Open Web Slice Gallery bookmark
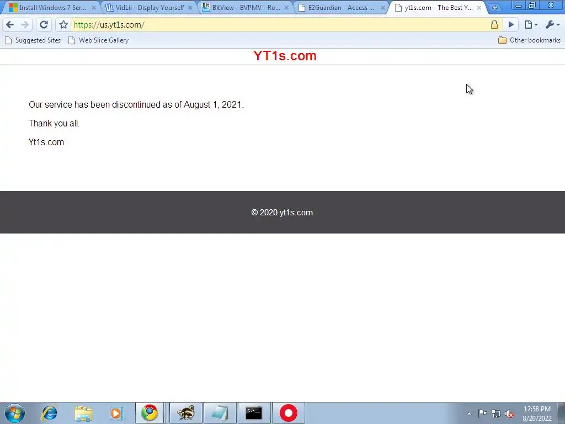This screenshot has height=424, width=565. point(98,40)
